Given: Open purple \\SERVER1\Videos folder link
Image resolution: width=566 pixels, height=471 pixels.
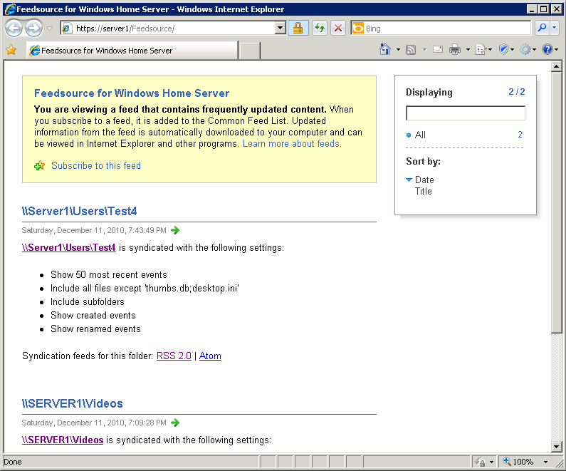Looking at the screenshot, I should point(63,440).
